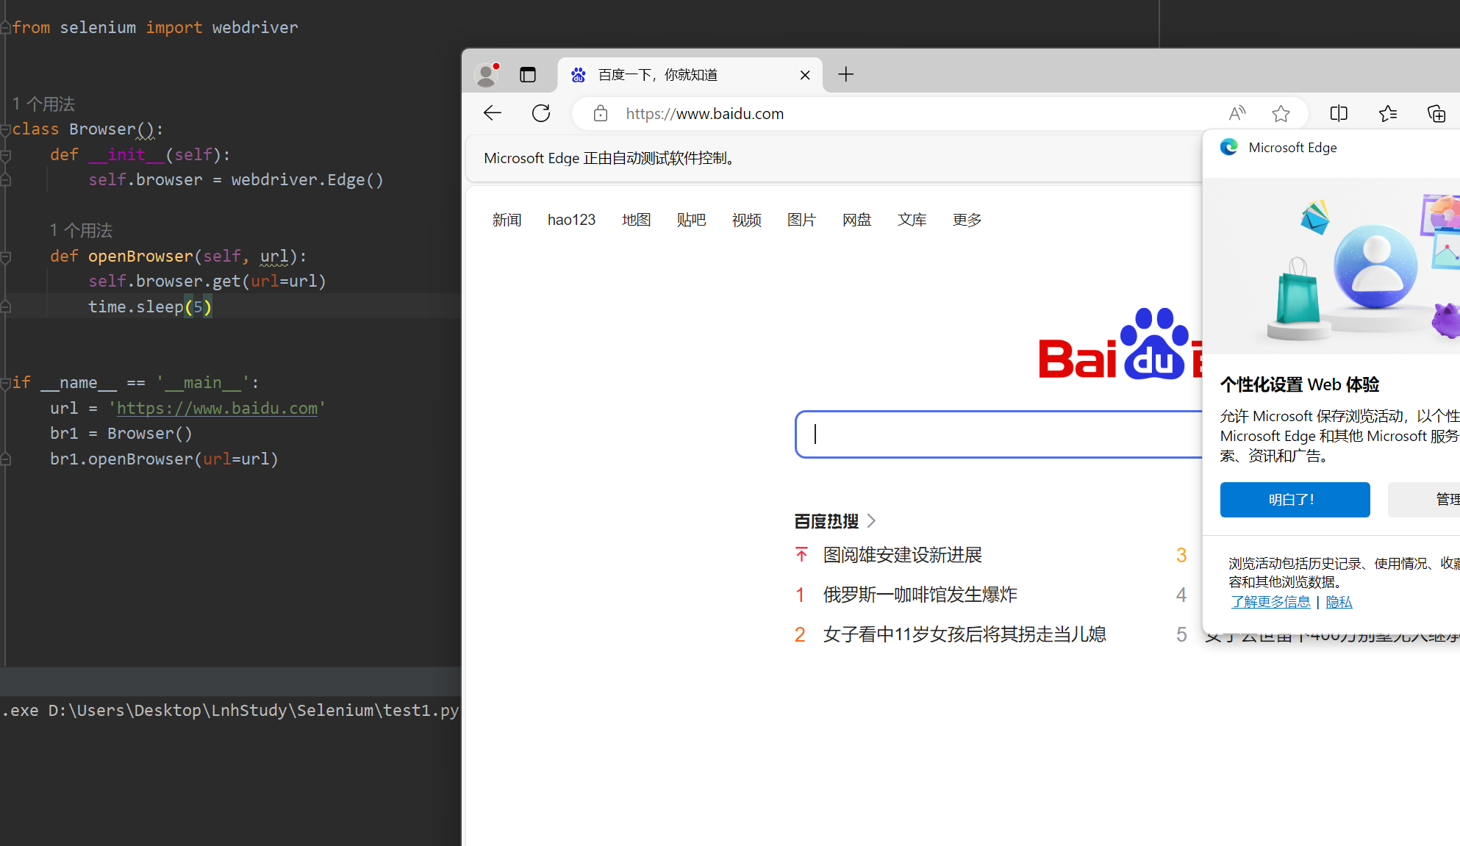Open hot search 俄罗斯一咖啡馆发生爆炸
This screenshot has width=1460, height=846.
coord(920,595)
